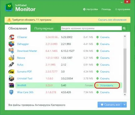
Task: Click Установить for WinRAR
Action: (107, 85)
